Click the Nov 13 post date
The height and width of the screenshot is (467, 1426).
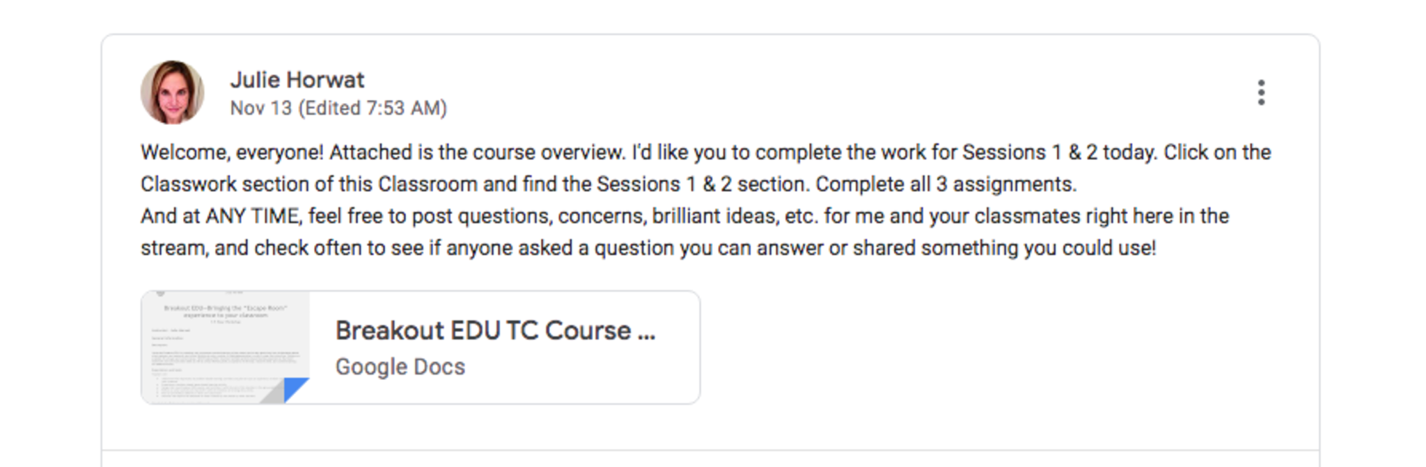(x=260, y=108)
